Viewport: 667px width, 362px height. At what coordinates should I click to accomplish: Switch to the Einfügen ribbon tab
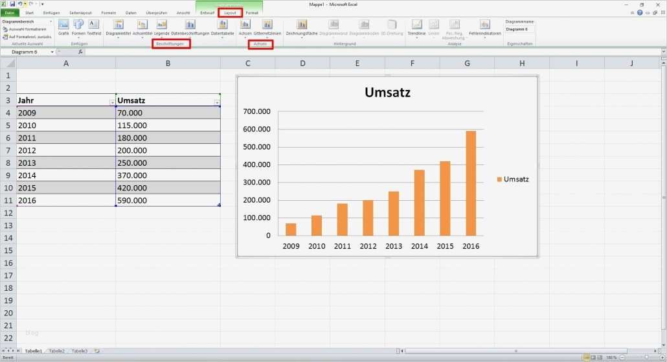tap(51, 13)
